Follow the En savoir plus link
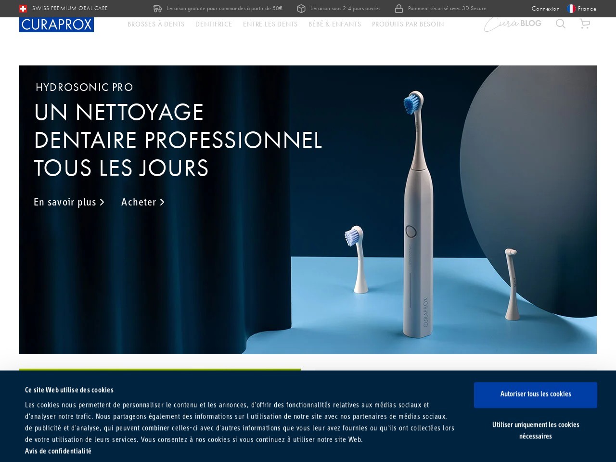 (x=69, y=202)
